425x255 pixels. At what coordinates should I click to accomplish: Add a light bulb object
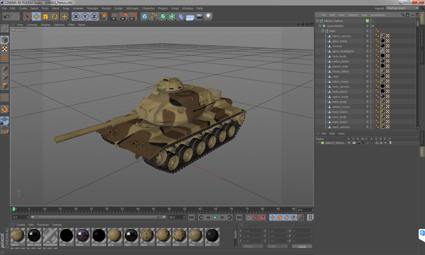coord(208,17)
